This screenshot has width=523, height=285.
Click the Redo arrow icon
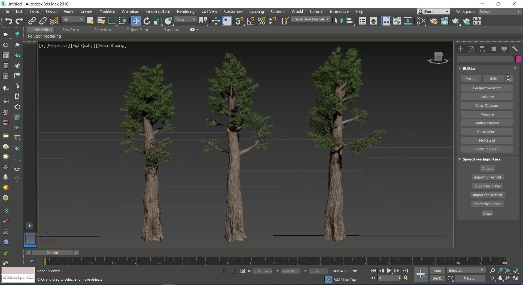[x=19, y=21]
